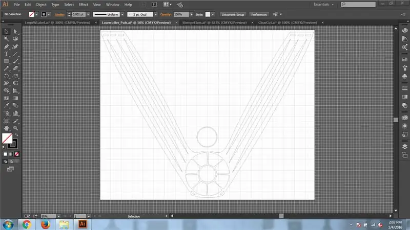
Task: Open the Layers panel icon
Action: (x=405, y=147)
